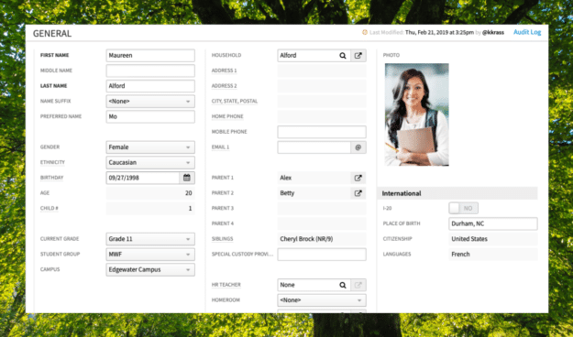Open the HR Teacher external link icon
Viewport: 573px width, 337px height.
click(x=358, y=285)
